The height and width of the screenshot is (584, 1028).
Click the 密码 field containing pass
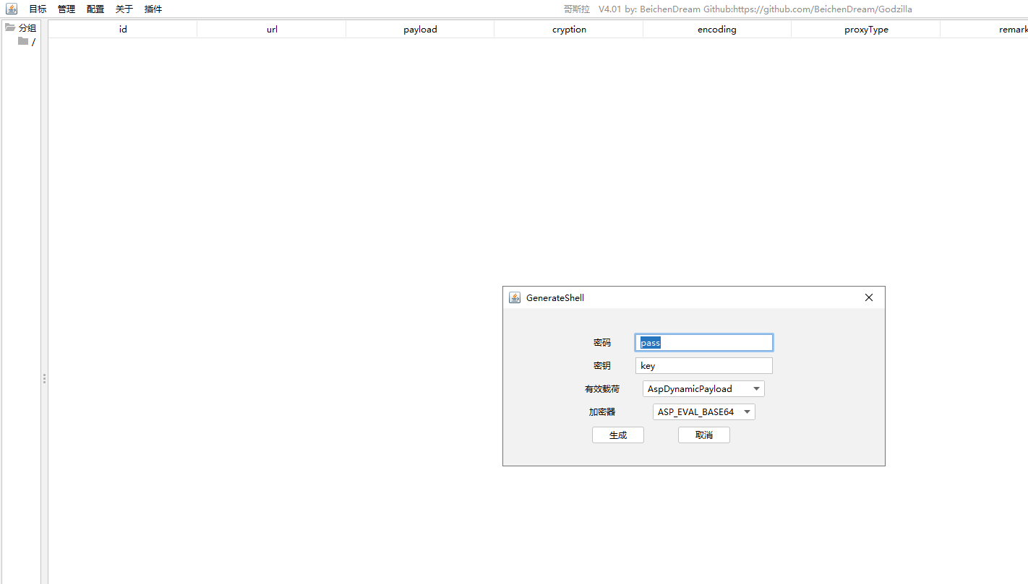coord(703,342)
